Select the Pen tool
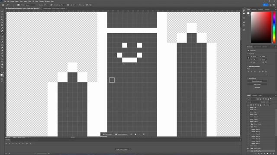Image resolution: width=277 pixels, height=155 pixels. point(2,53)
